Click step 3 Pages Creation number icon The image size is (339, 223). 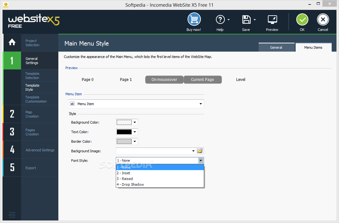click(x=12, y=132)
